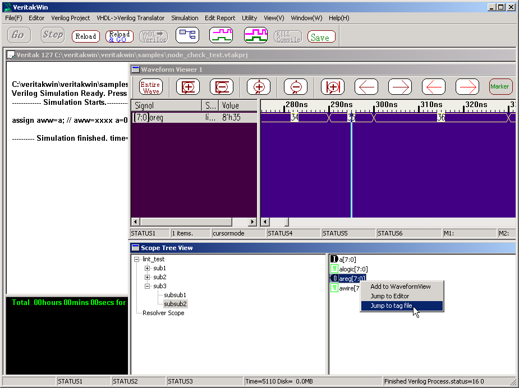Click the Reload & GO button
519x388 pixels.
[120, 36]
